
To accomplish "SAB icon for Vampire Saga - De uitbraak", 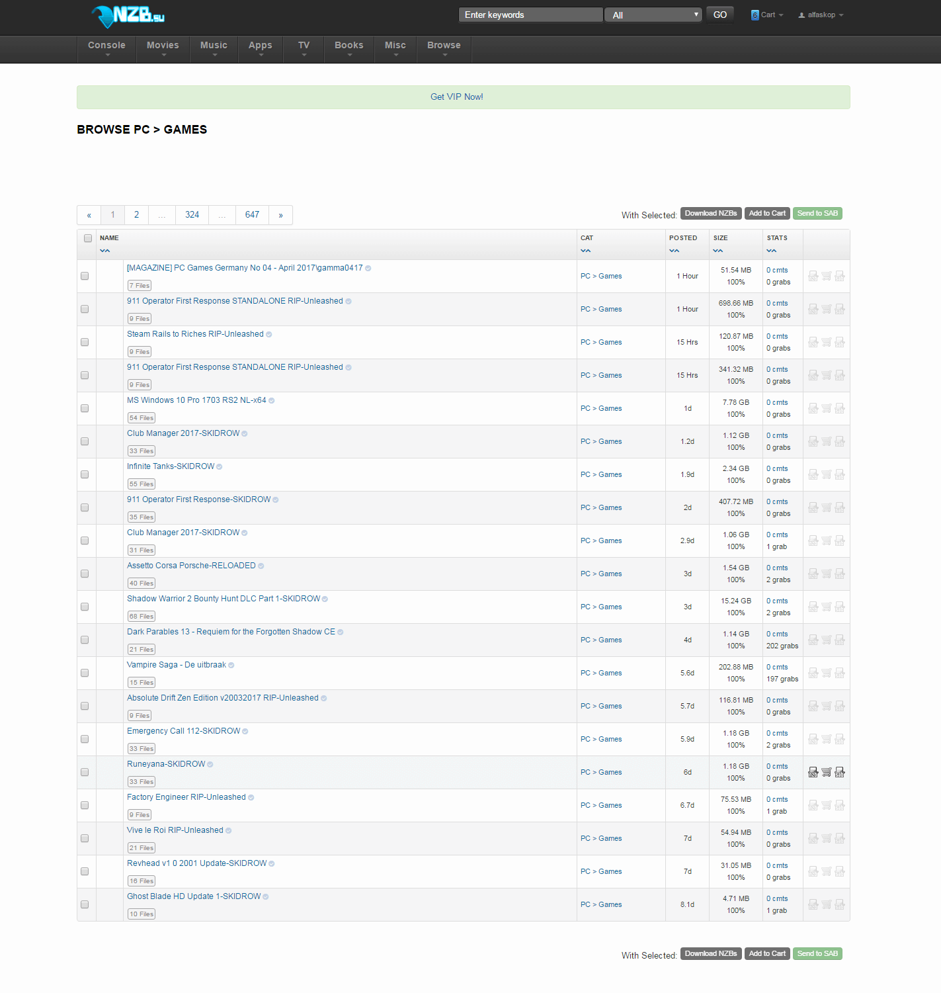I will (840, 673).
